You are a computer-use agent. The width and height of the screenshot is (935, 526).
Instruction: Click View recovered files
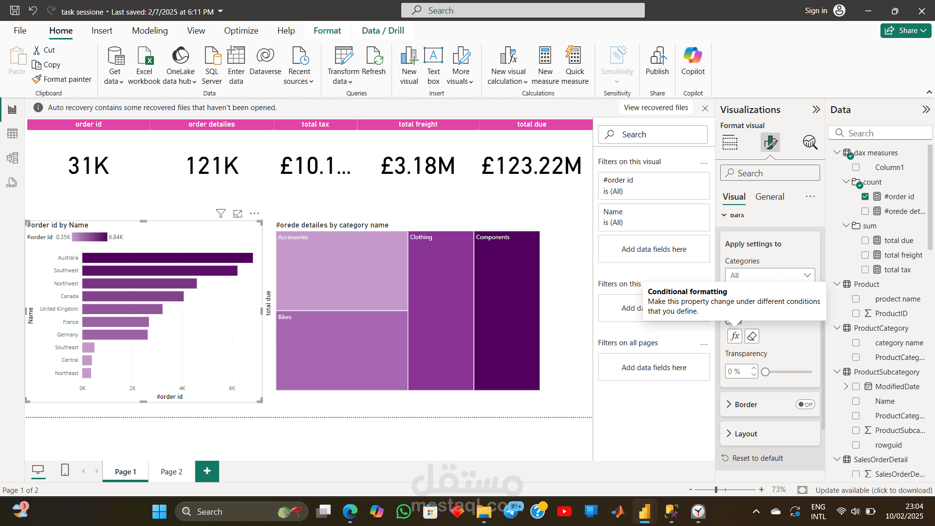[656, 108]
